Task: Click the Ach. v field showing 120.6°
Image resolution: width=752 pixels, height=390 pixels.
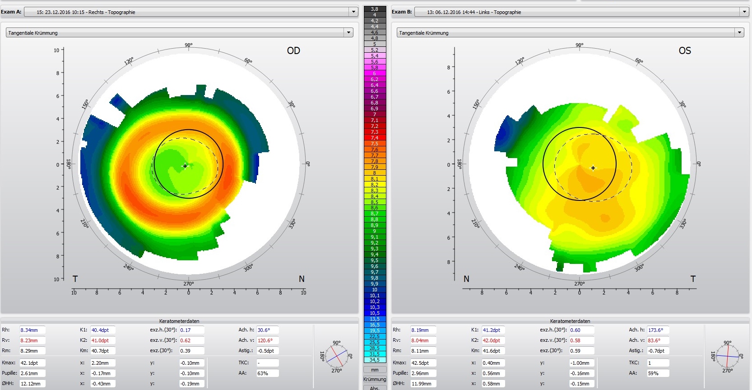Action: 268,340
